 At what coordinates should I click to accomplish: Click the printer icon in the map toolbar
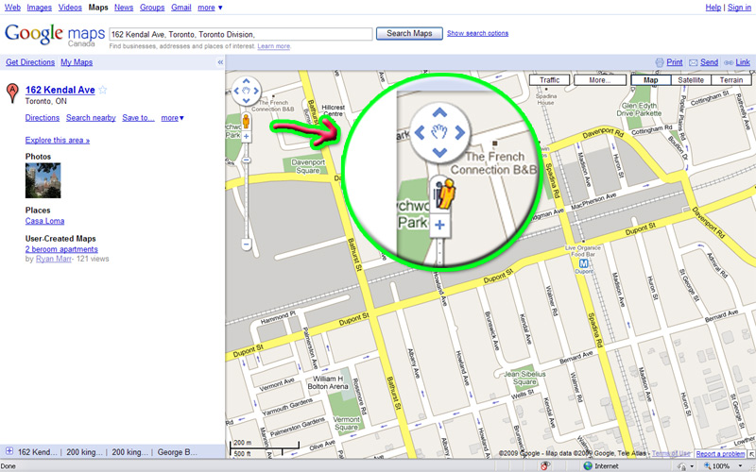tap(660, 62)
